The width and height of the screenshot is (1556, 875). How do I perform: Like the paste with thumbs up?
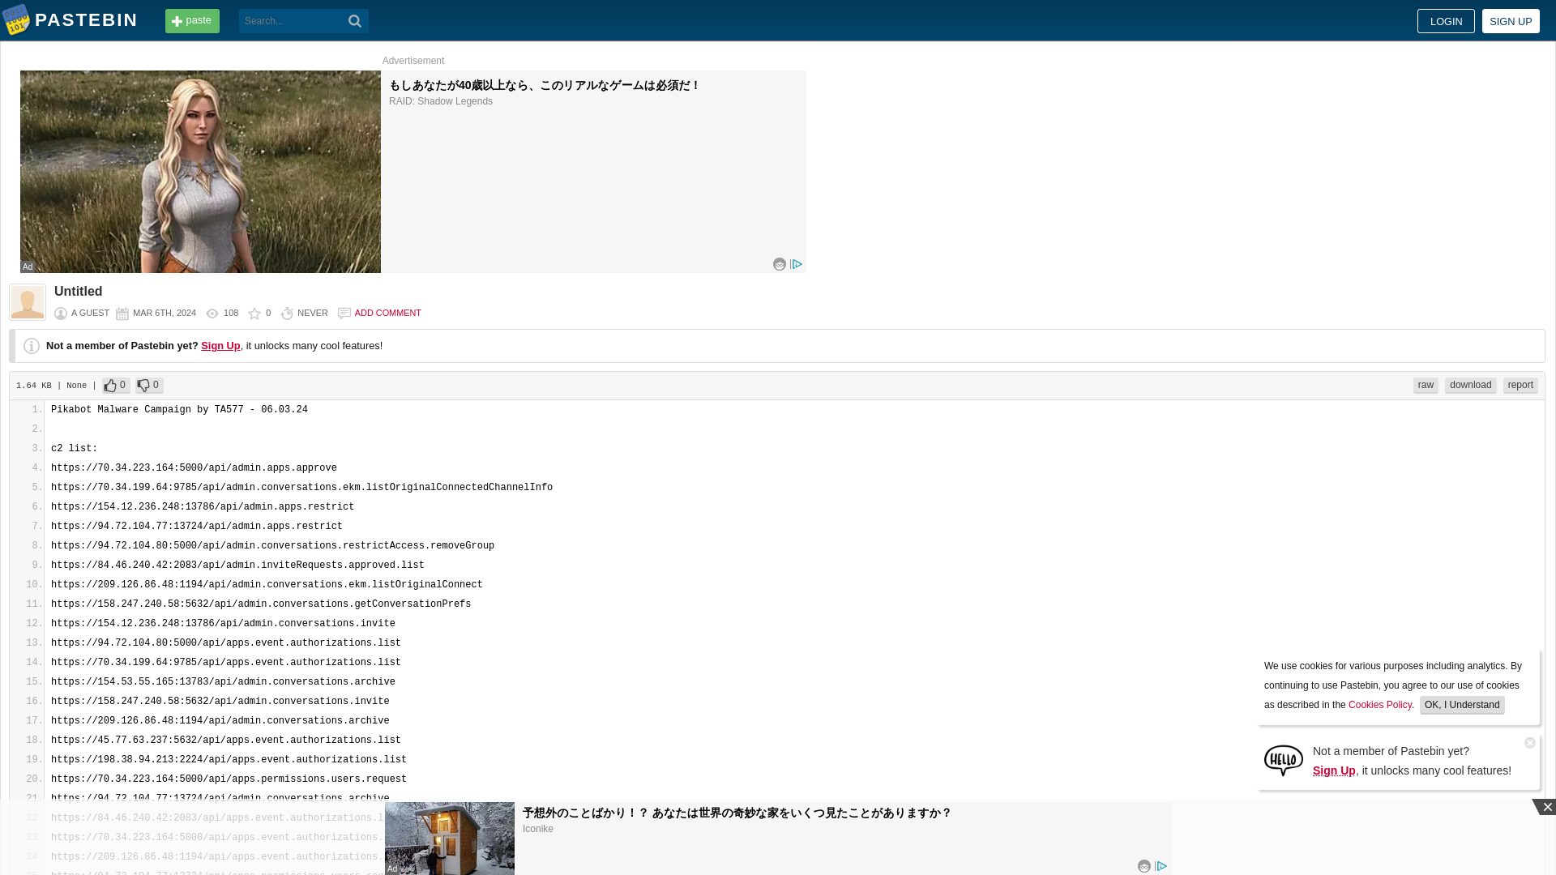click(116, 386)
